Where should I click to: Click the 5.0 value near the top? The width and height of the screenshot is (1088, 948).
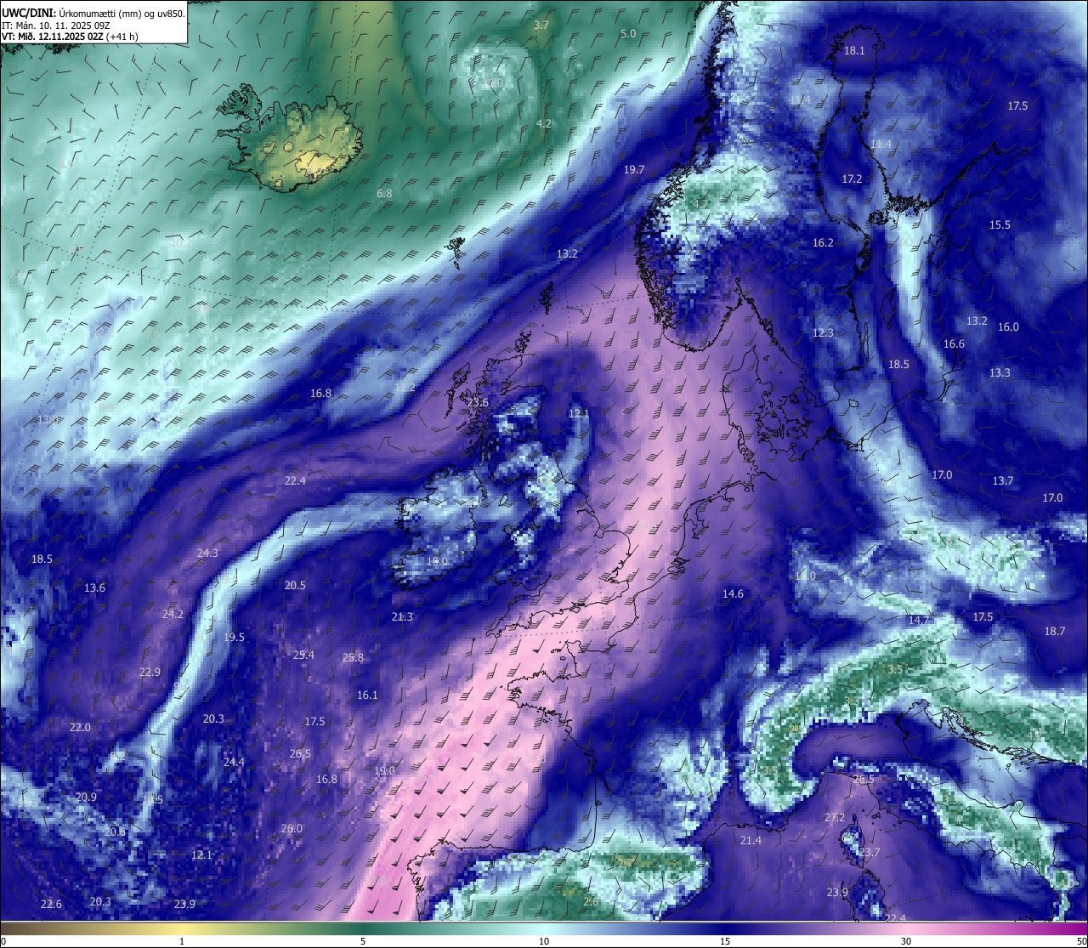[628, 33]
